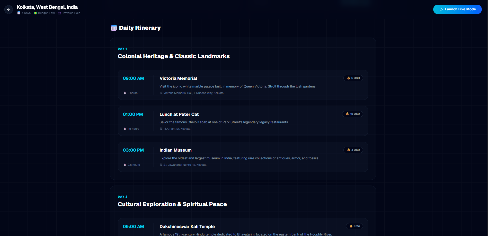
Task: Click the 1.5 hours duration icon
Action: (125, 129)
